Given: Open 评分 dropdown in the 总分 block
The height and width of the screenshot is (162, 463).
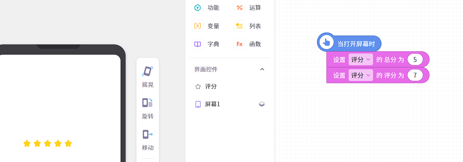Looking at the screenshot, I should pos(361,60).
